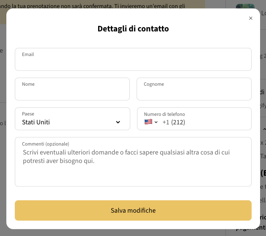
Task: Expand the Paese dropdown arrow
Action: tap(118, 122)
